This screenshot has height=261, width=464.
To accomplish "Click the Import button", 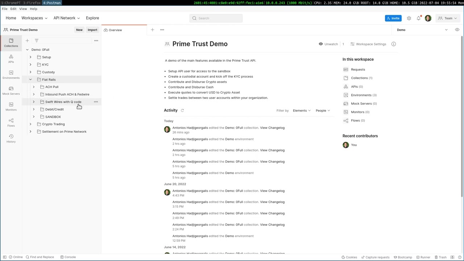I will [92, 30].
